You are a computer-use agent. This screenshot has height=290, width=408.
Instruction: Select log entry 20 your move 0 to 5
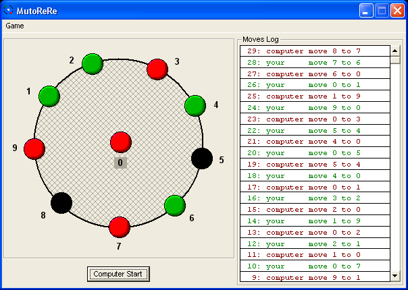click(x=315, y=153)
